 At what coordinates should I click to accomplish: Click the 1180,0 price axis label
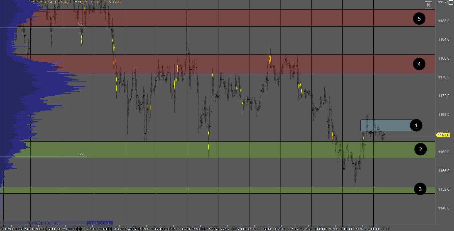443,59
